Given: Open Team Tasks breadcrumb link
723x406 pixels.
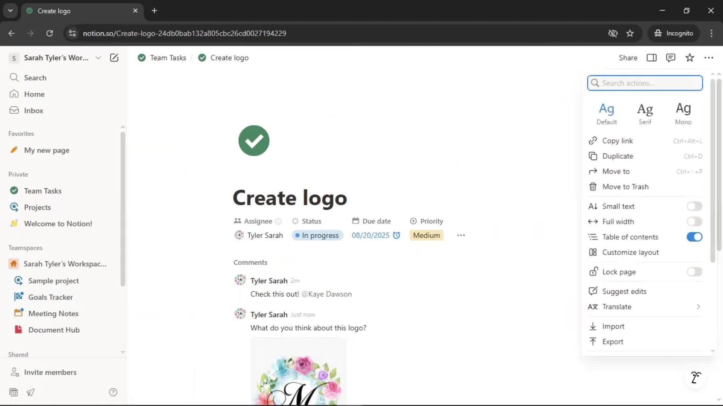Looking at the screenshot, I should (x=162, y=58).
